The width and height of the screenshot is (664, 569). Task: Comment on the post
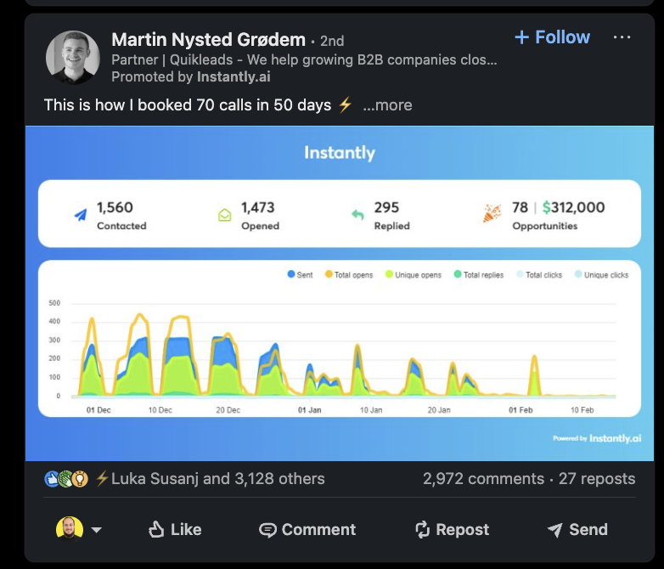307,530
